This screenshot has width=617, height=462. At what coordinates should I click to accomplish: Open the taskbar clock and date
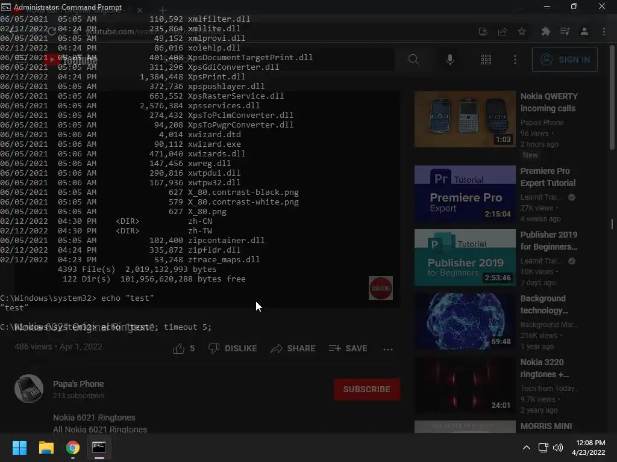click(589, 448)
